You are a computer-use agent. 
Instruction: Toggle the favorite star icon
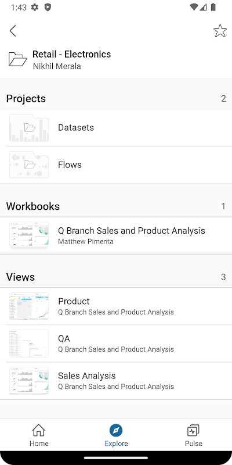point(220,31)
